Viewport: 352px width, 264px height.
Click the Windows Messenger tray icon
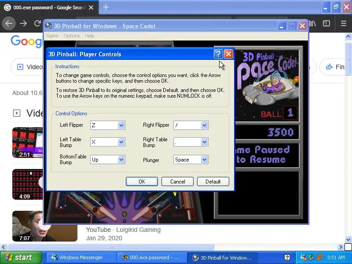click(303, 257)
